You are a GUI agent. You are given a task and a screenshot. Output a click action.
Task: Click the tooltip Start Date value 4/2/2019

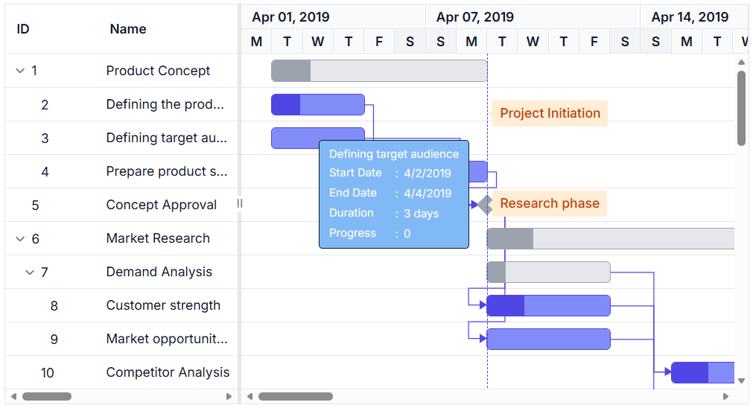[428, 173]
